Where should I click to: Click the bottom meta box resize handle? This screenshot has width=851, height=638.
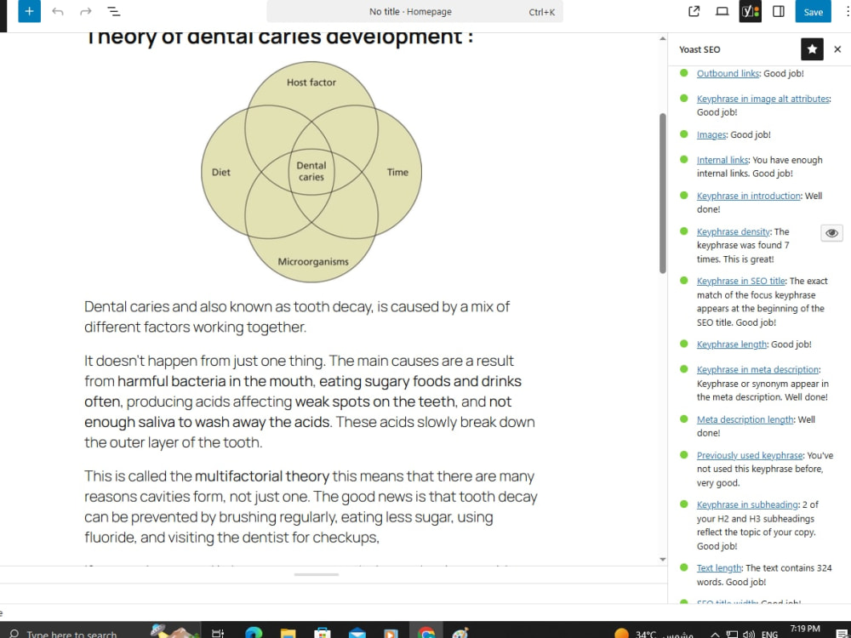coord(317,574)
